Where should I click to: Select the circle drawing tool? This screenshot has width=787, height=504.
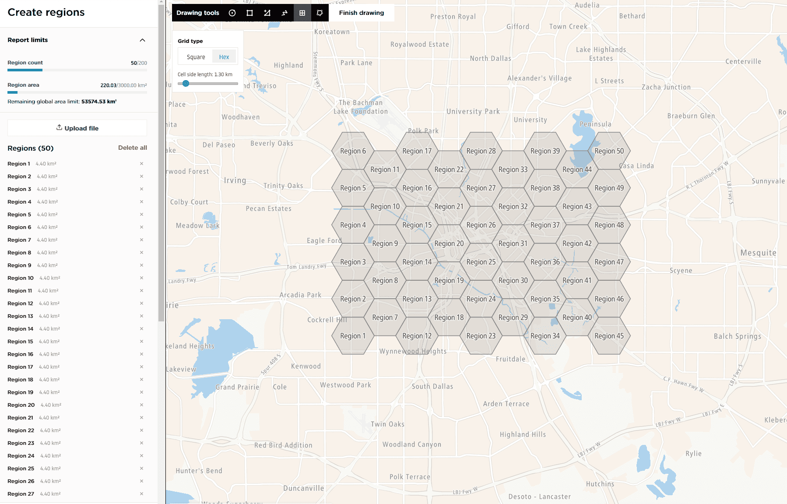[232, 13]
